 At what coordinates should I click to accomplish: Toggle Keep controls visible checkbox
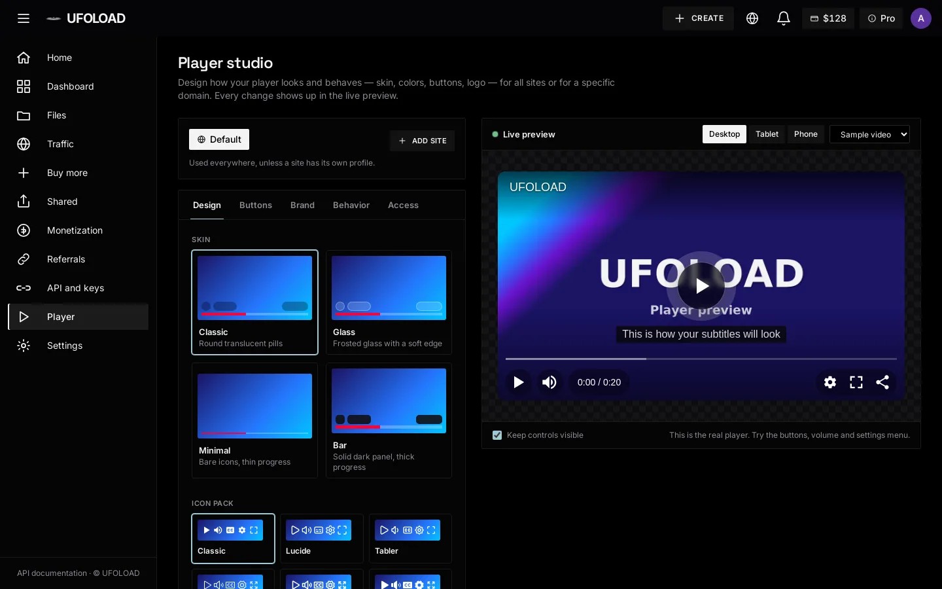click(x=497, y=435)
